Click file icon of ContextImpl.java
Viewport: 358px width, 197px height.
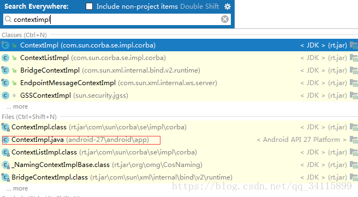click(5, 140)
